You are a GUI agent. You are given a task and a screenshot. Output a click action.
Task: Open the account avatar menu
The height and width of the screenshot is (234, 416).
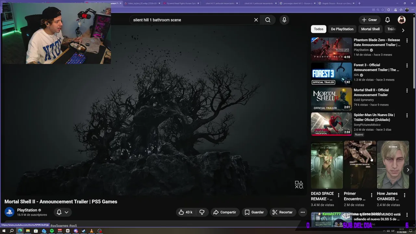[402, 20]
